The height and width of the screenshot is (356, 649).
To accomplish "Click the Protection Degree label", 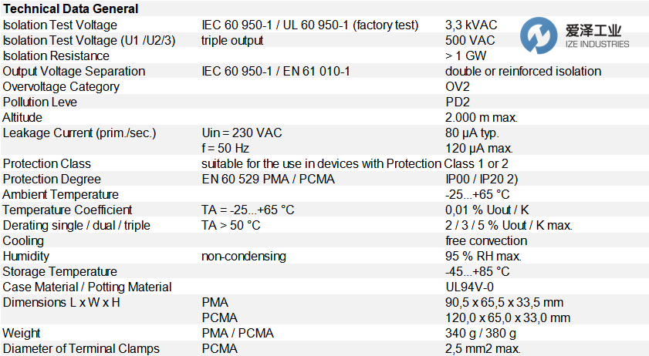I will 51,179.
